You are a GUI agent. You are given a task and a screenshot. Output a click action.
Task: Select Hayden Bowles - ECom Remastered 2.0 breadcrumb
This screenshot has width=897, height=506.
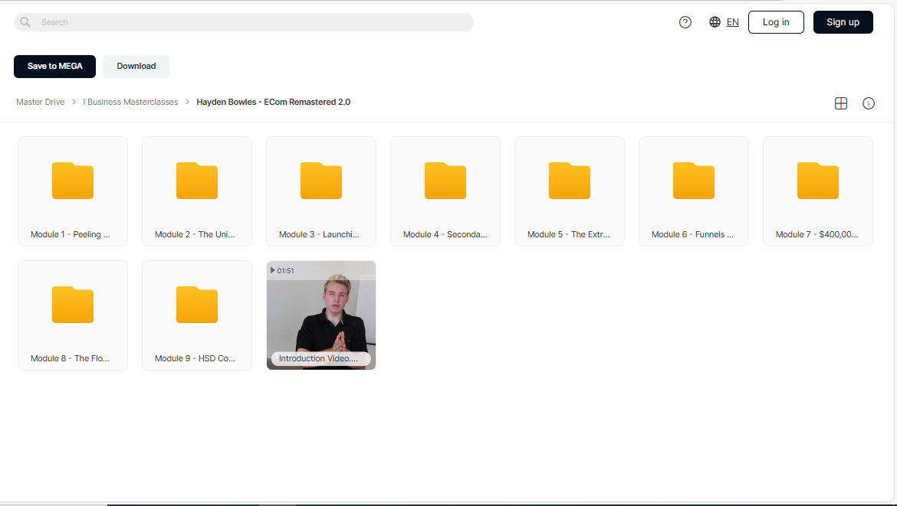click(x=274, y=103)
